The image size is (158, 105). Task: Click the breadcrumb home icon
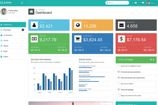coord(36,10)
